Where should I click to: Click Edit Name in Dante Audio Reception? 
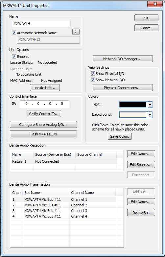click(141, 154)
